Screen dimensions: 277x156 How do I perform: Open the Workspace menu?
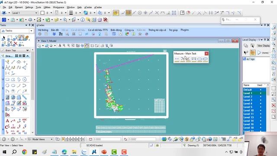click(x=58, y=7)
